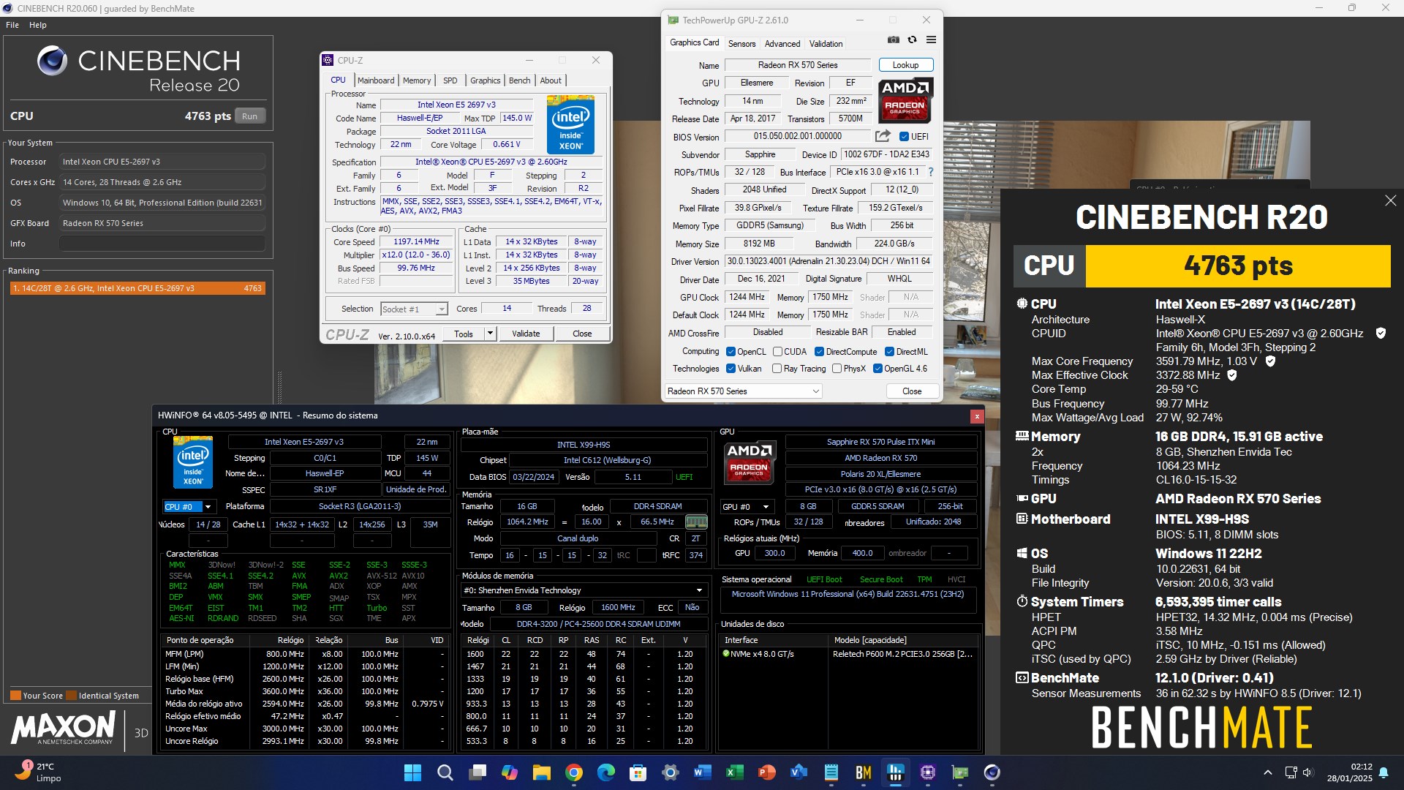This screenshot has height=790, width=1404.
Task: Open GPU selection dropdown in GPU-Z
Action: tap(744, 391)
